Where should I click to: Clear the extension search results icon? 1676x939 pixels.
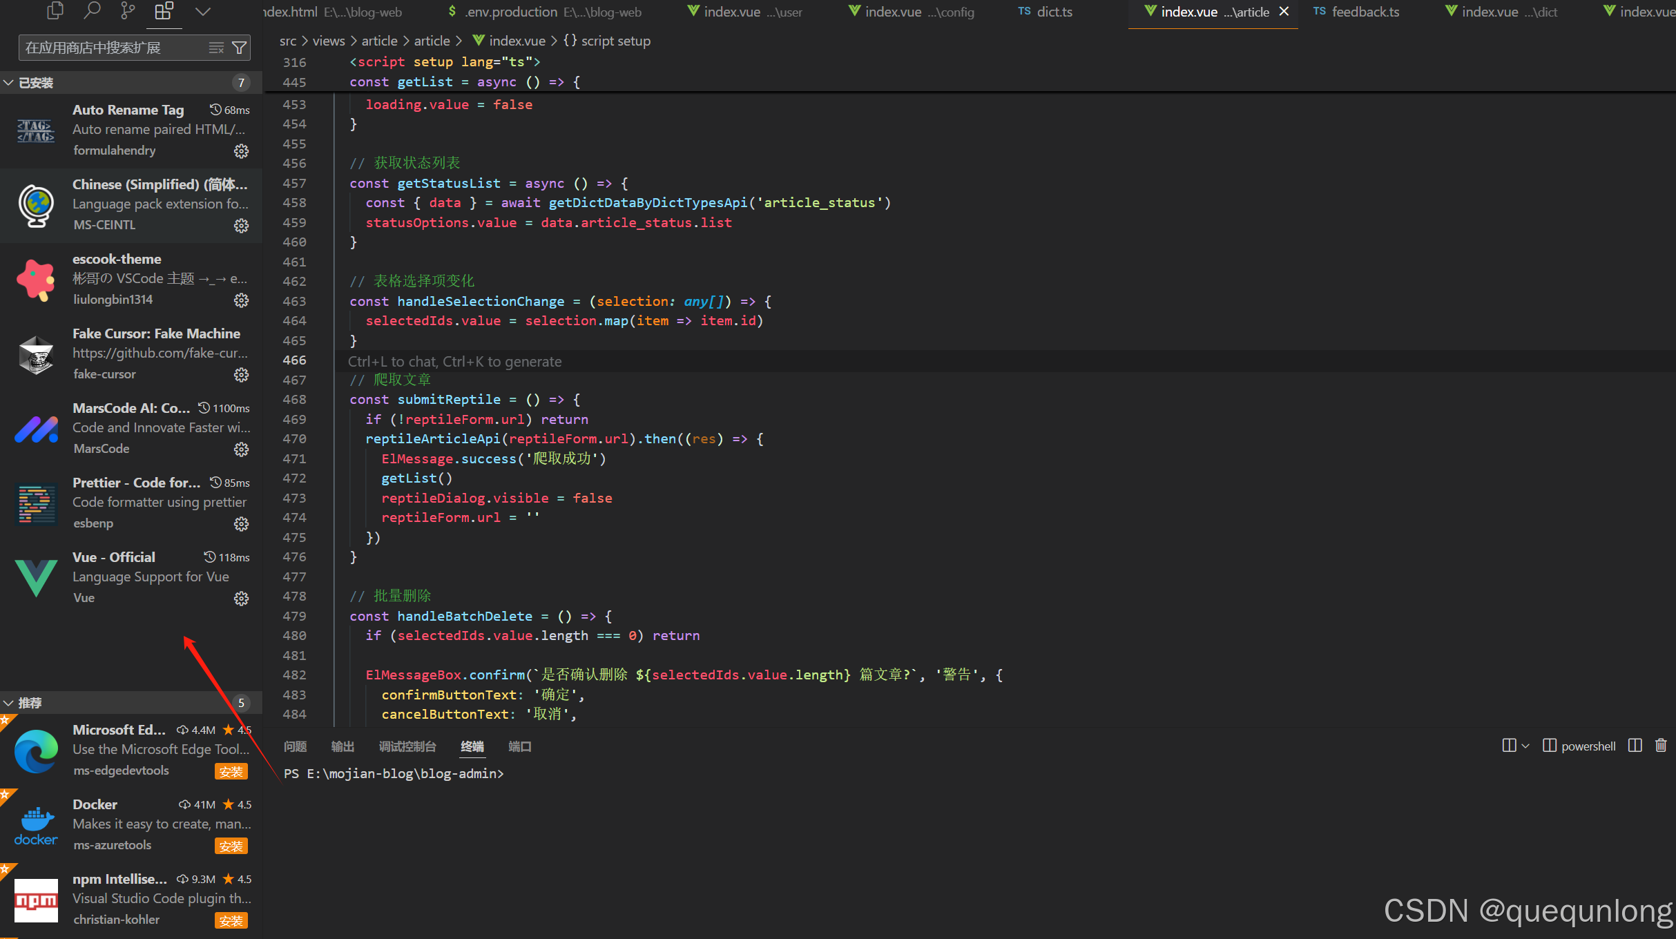click(x=216, y=48)
